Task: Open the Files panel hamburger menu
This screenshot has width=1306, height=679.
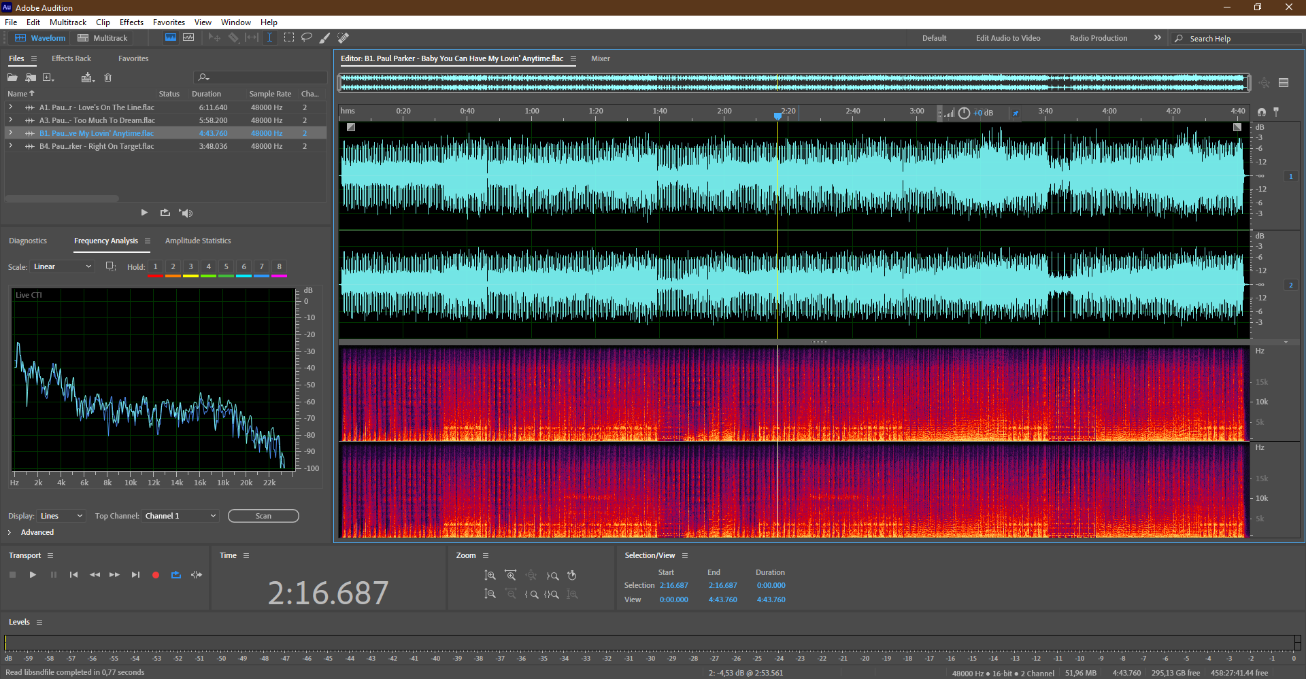Action: (x=33, y=59)
